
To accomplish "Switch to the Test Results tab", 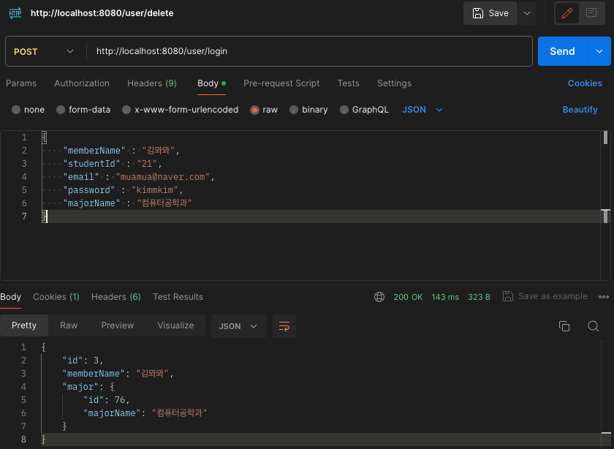I will 178,297.
